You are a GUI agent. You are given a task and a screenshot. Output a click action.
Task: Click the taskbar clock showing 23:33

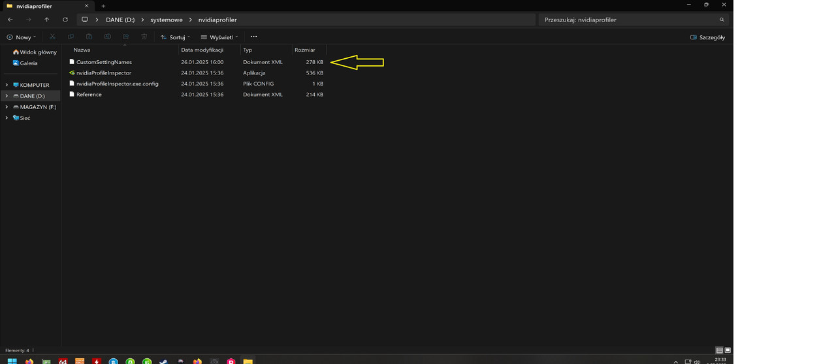(719, 360)
